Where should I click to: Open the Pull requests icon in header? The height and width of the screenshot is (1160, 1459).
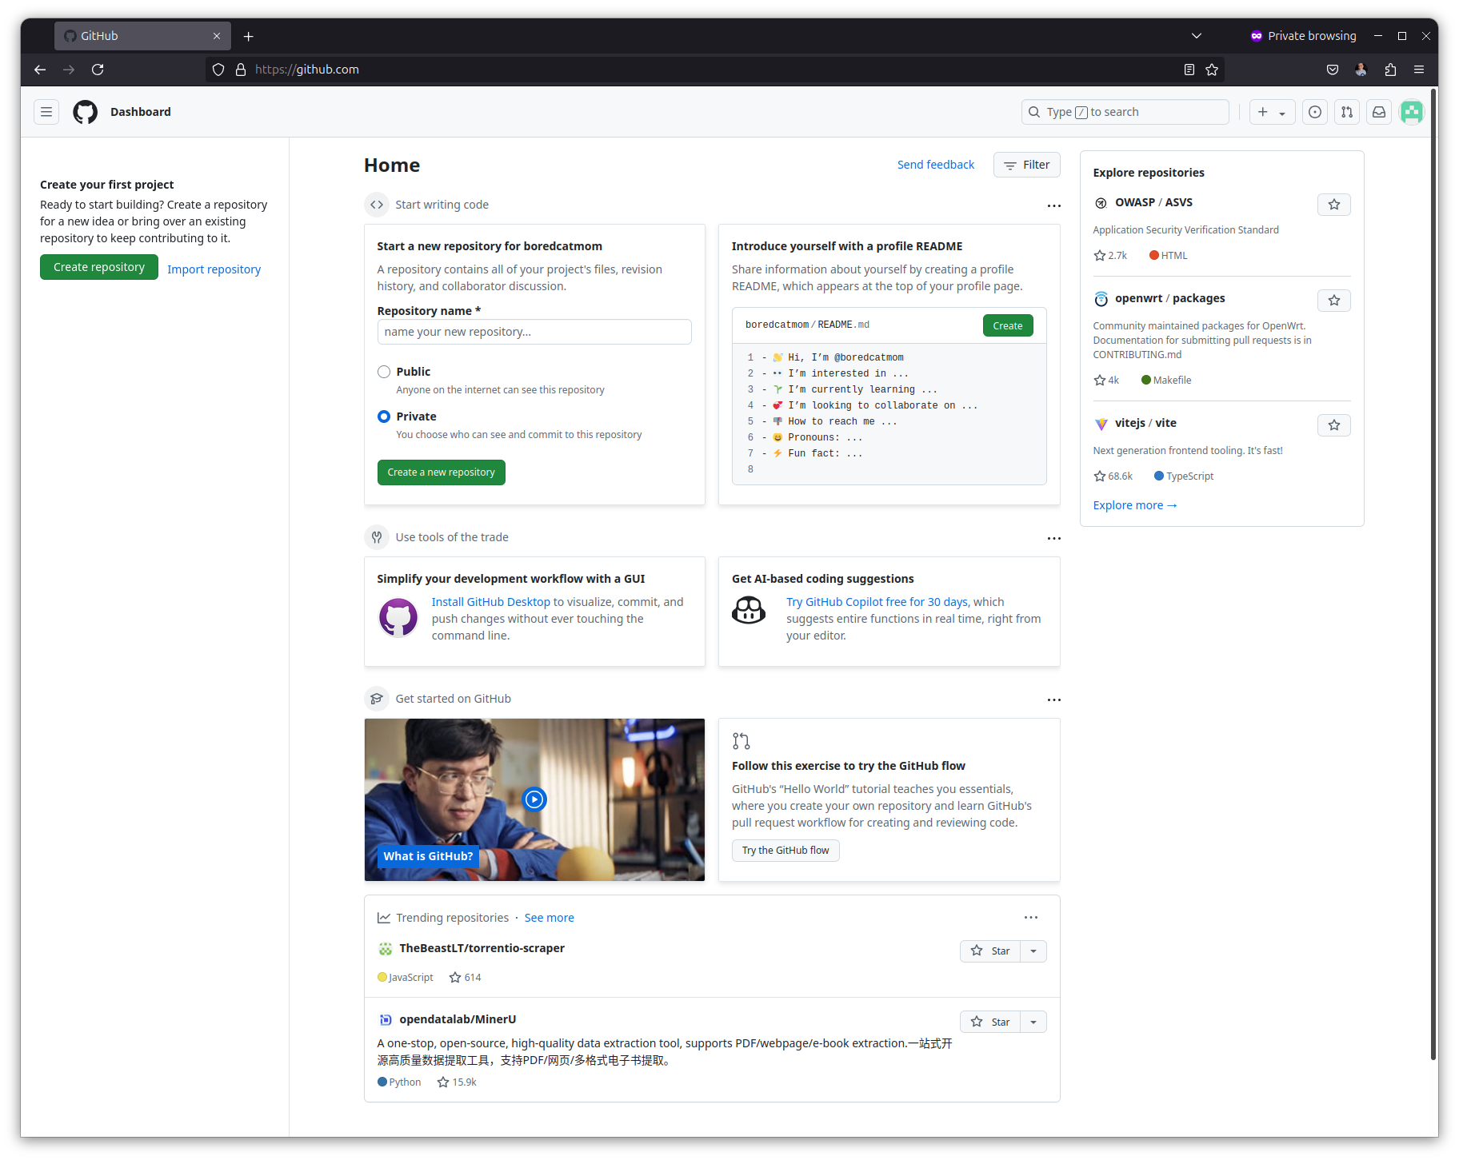pos(1347,112)
